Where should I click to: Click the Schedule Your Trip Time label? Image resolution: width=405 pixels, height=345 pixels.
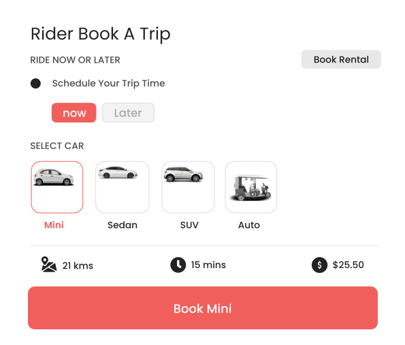[108, 84]
